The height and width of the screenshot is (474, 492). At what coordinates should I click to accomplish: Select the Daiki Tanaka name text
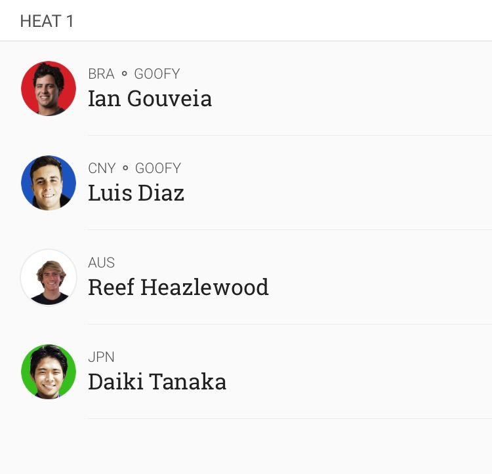(x=157, y=382)
